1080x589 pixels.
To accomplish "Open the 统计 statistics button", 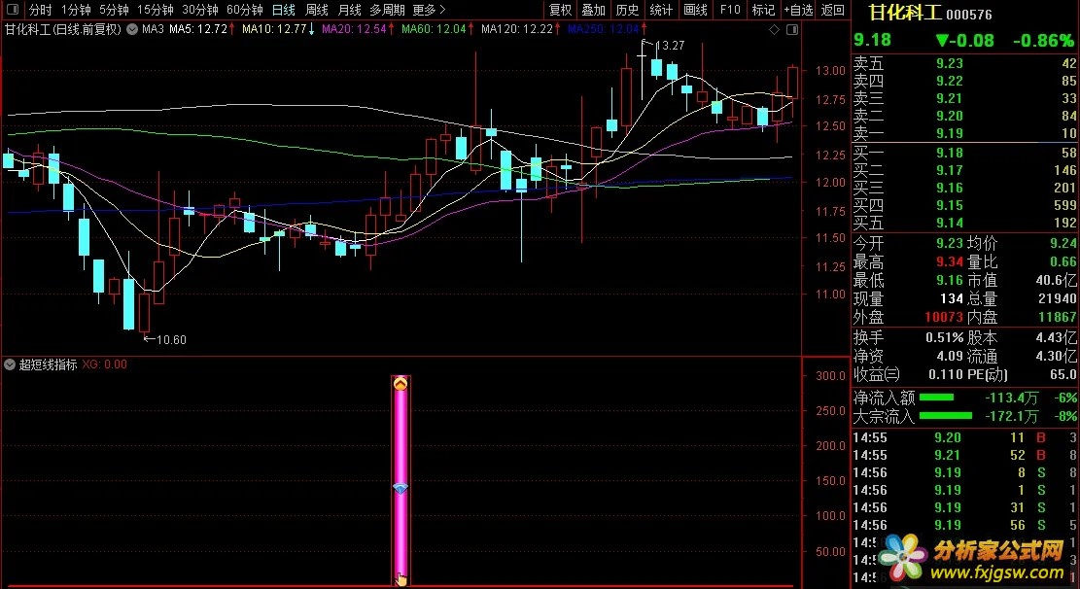I will tap(660, 10).
